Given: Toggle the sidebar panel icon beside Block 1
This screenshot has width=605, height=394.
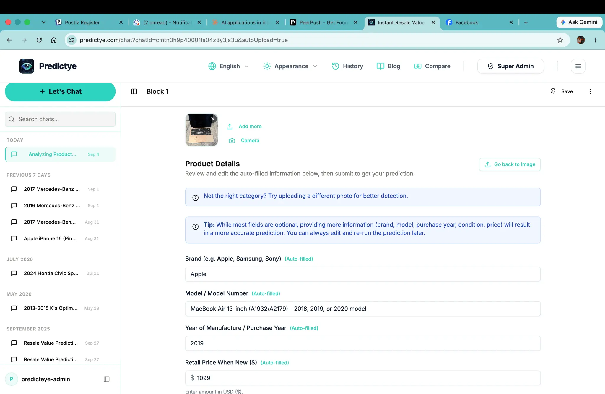Looking at the screenshot, I should click(134, 92).
